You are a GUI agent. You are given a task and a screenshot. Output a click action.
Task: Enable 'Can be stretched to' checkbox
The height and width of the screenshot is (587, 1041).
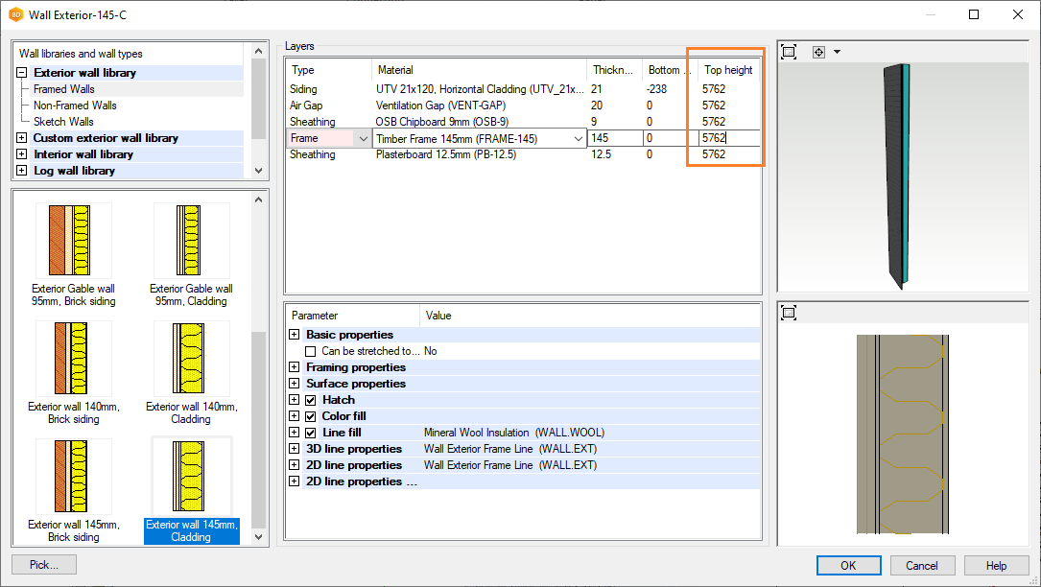point(311,351)
